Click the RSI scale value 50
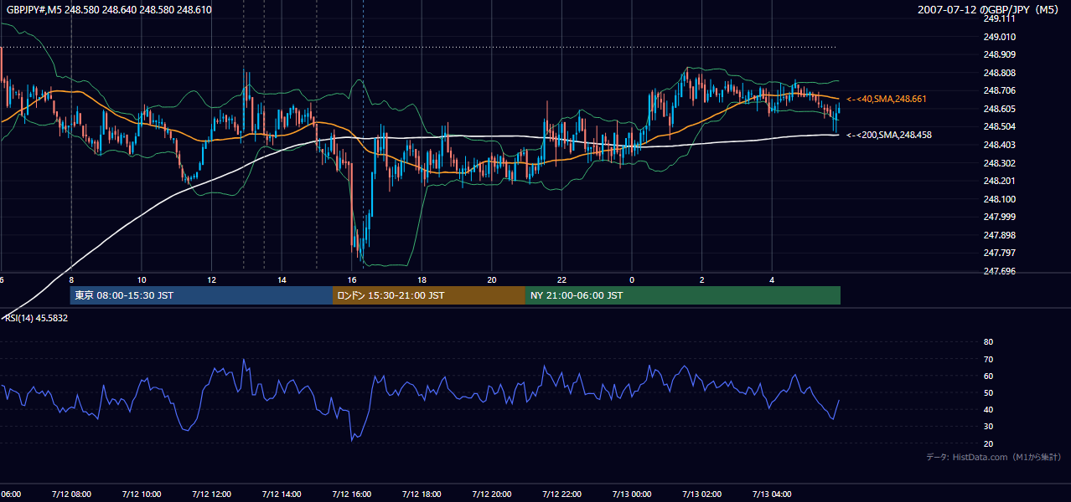The height and width of the screenshot is (502, 1071). (x=988, y=392)
